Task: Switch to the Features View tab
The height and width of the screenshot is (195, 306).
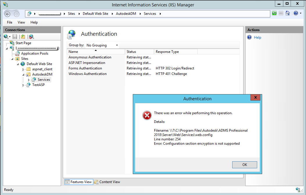Action: tap(79, 182)
